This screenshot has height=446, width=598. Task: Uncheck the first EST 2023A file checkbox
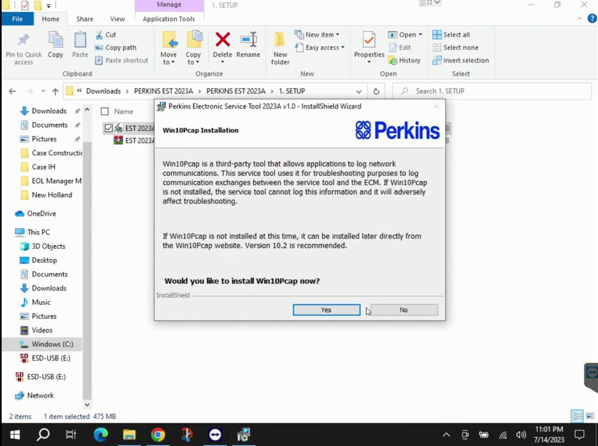[108, 128]
